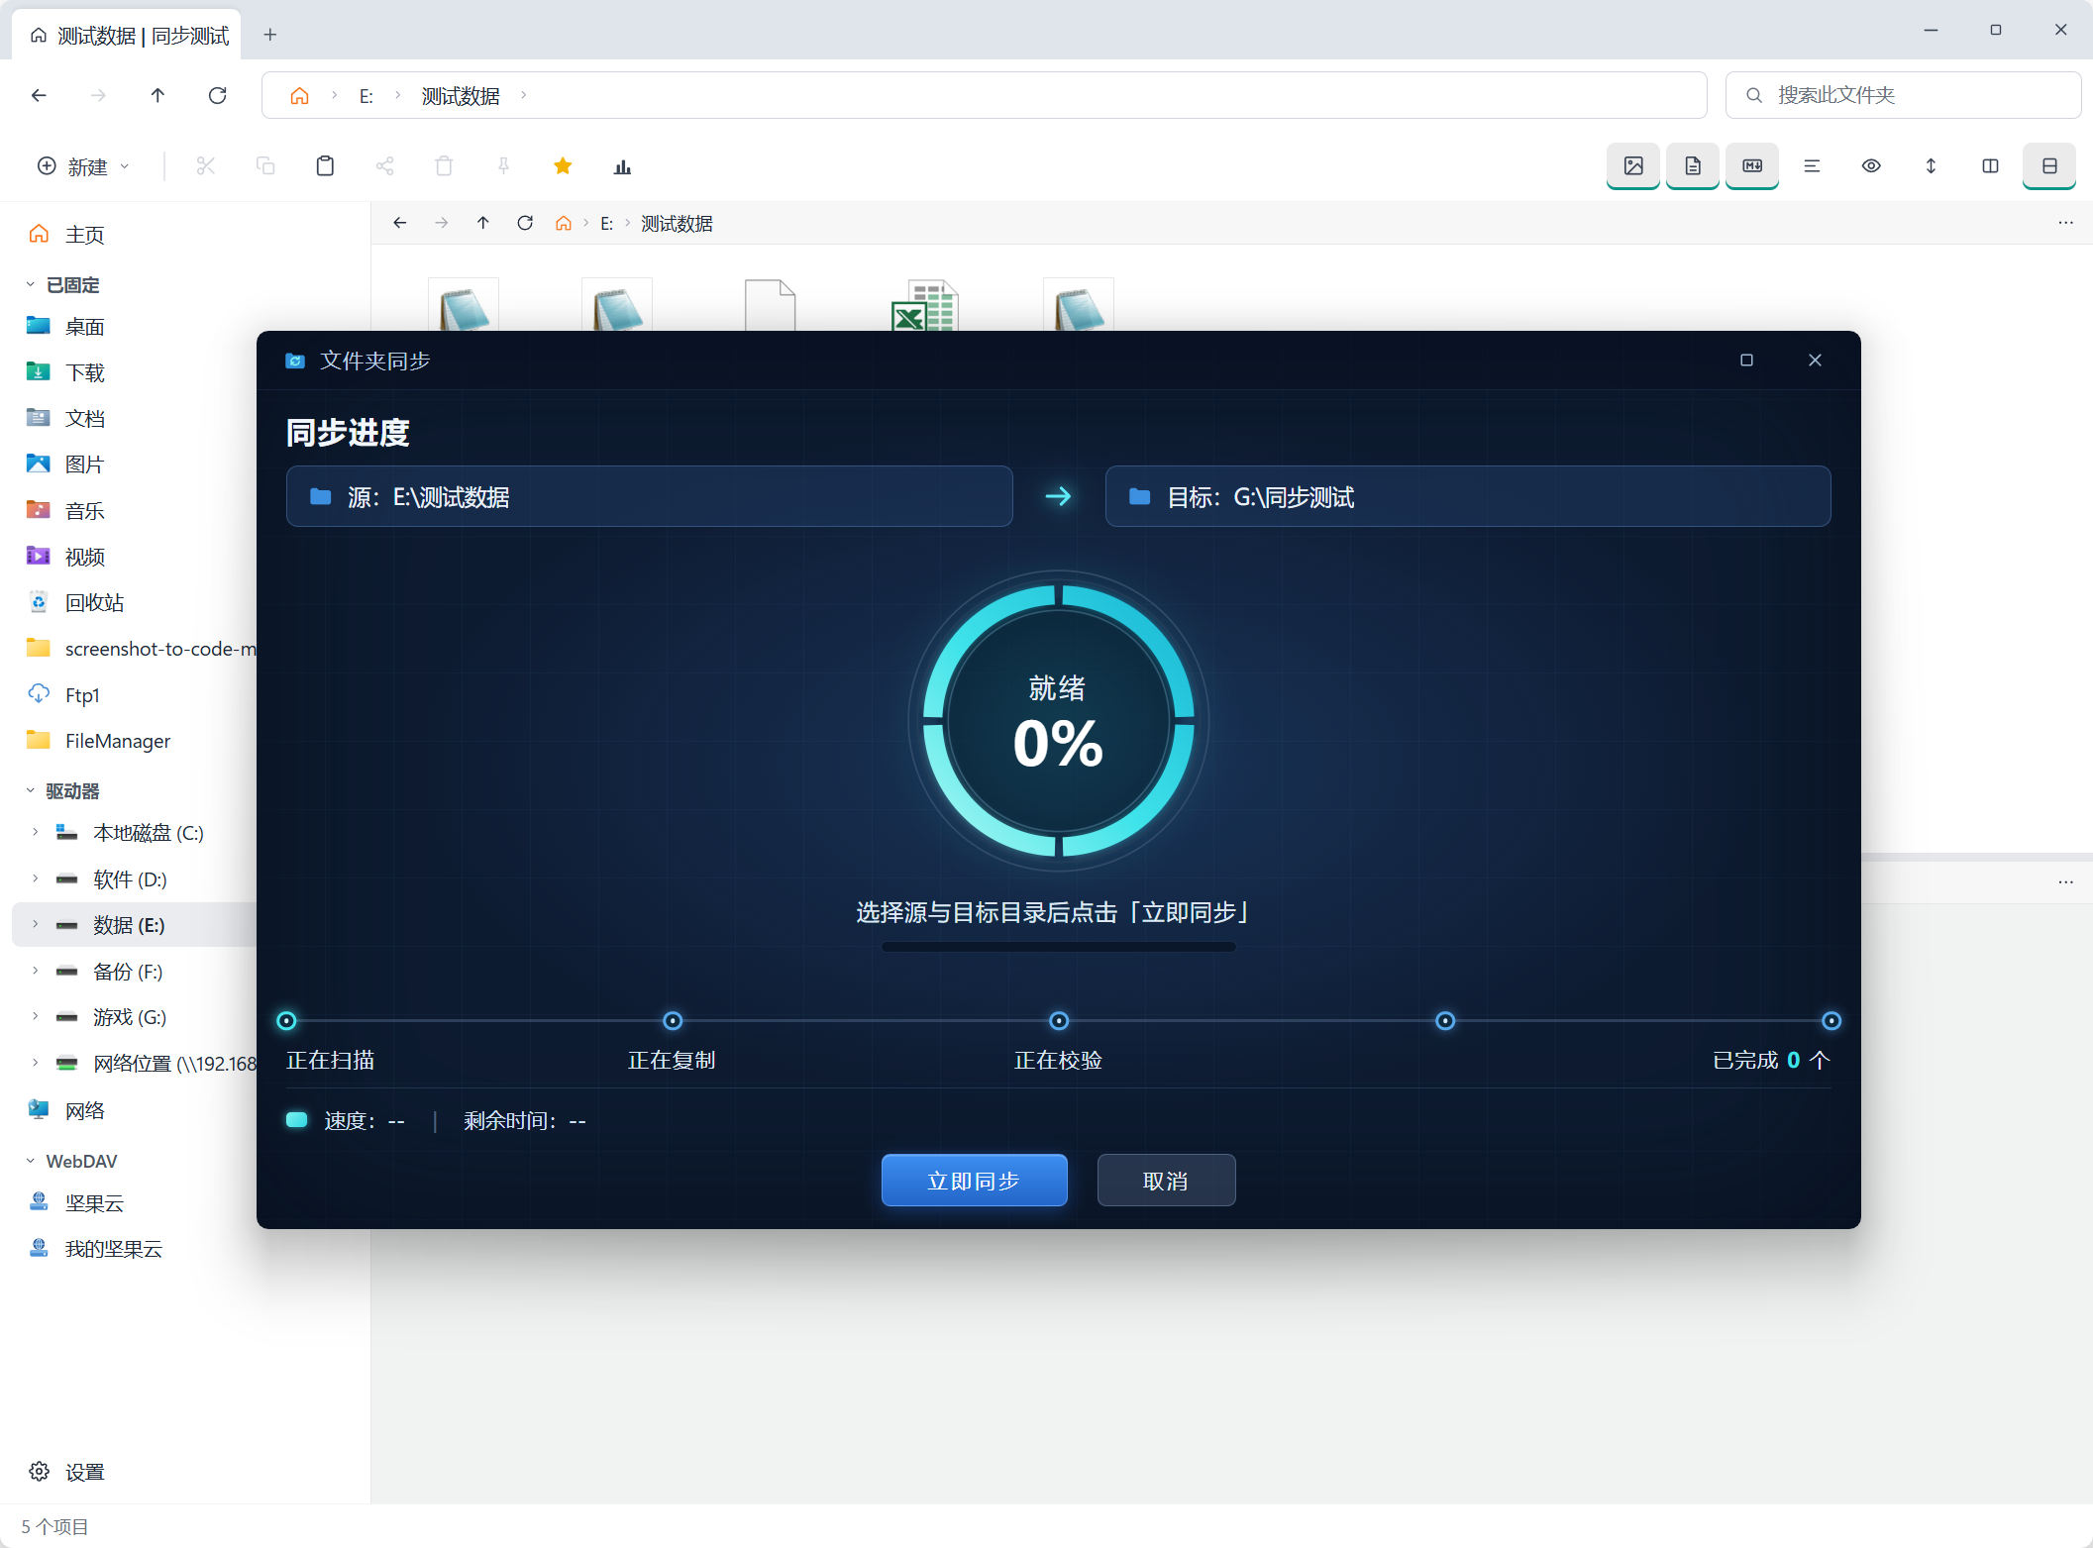This screenshot has height=1548, width=2093.
Task: Select the source folder field 源: E:\测试数据
Action: coord(649,496)
